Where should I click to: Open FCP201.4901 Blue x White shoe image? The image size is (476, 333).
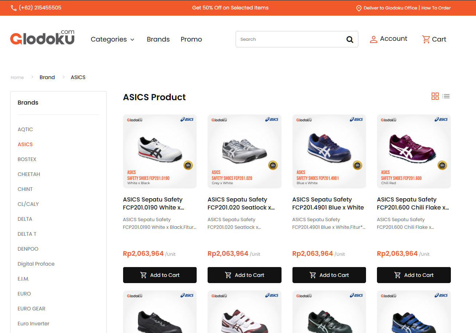point(329,152)
